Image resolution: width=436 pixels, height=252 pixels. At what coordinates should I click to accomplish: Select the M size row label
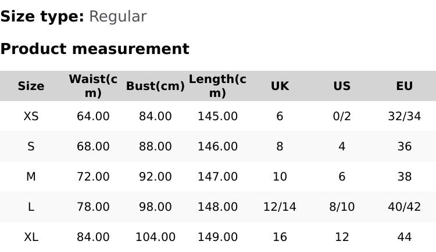[x=31, y=177]
